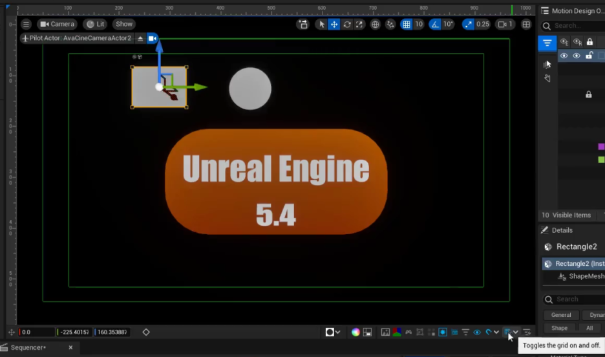Toggle the game view controller icon
Screen dimensions: 605x357
tap(409, 332)
